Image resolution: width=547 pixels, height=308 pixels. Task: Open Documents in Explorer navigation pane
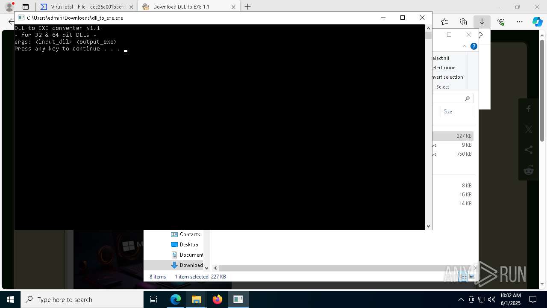[x=187, y=255]
